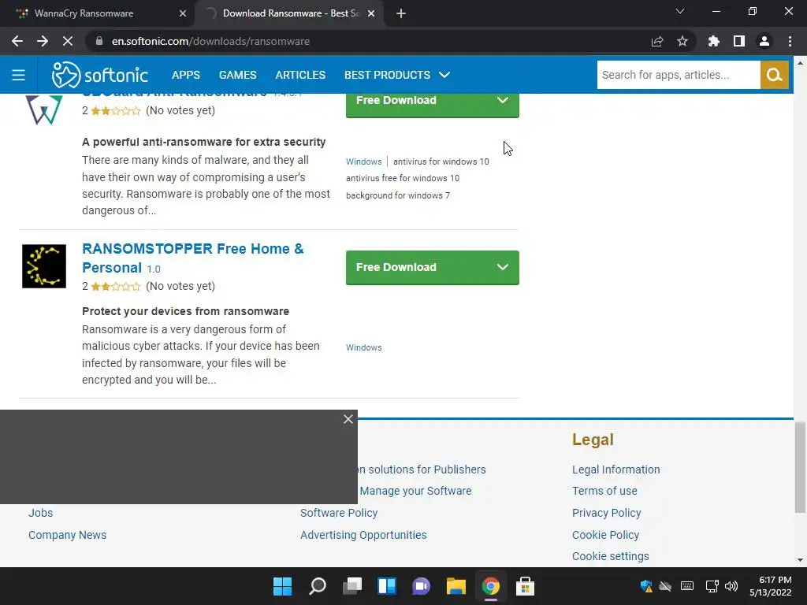The height and width of the screenshot is (605, 807).
Task: Click background for windows 7 tag
Action: [x=398, y=195]
